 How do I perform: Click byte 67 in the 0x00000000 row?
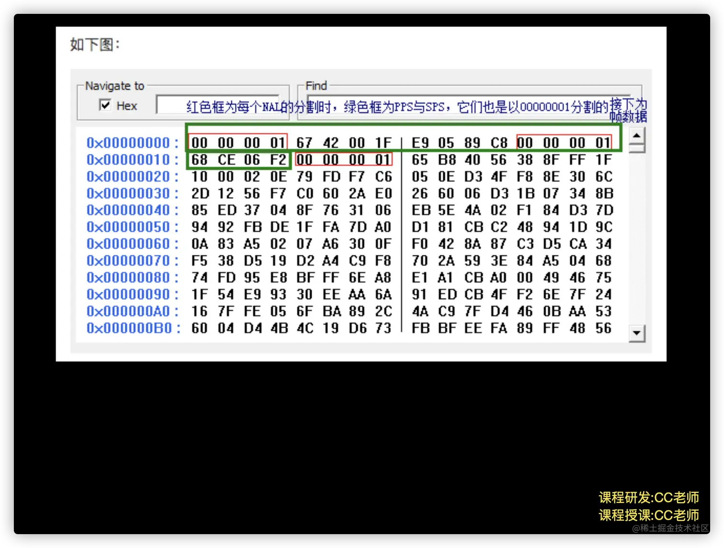coord(304,143)
